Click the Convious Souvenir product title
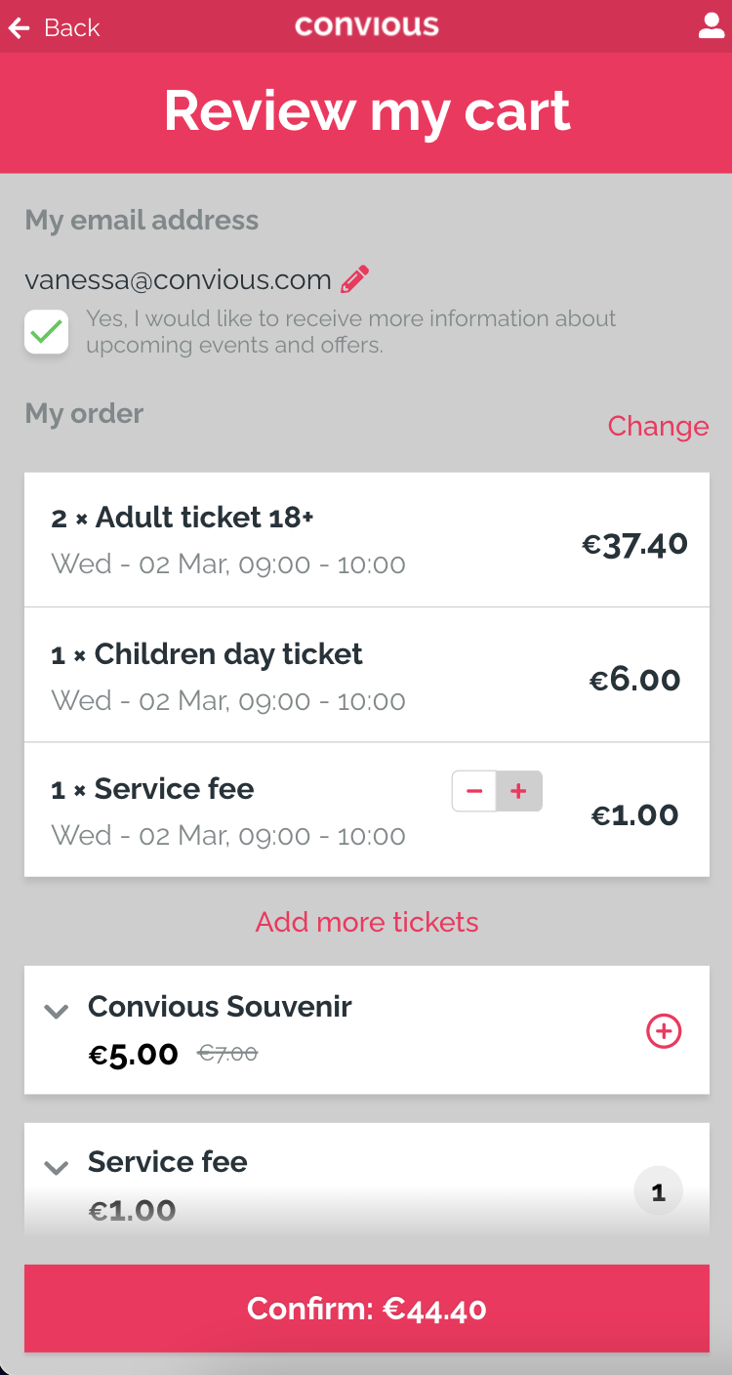Viewport: 732px width, 1375px height. (x=220, y=1007)
